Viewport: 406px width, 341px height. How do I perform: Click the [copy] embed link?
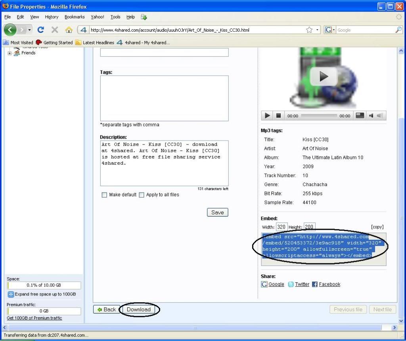pyautogui.click(x=377, y=227)
